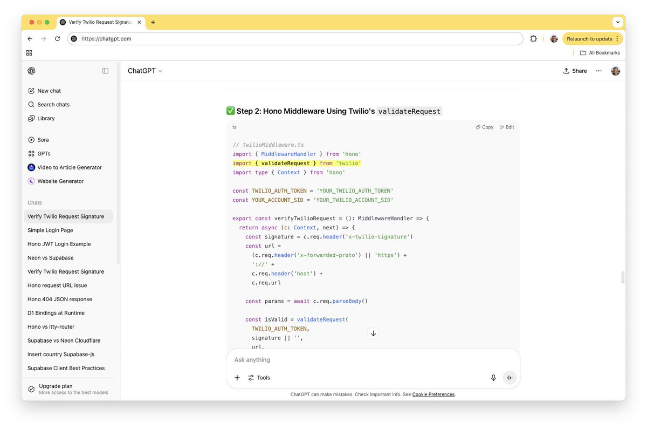Open 'Hono request URL issue' chat

tap(68, 285)
